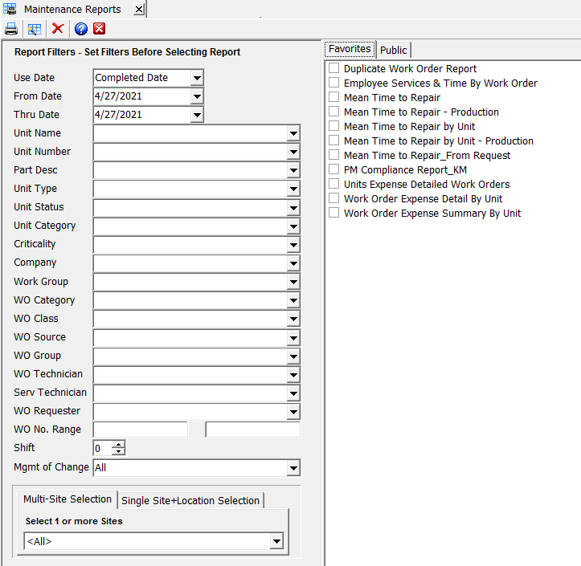Screen dimensions: 581x566
Task: Expand the Criticality dropdown
Action: (x=293, y=245)
